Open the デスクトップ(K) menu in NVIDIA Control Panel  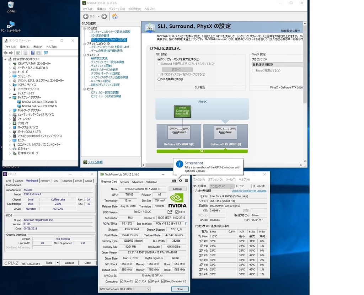117,9
